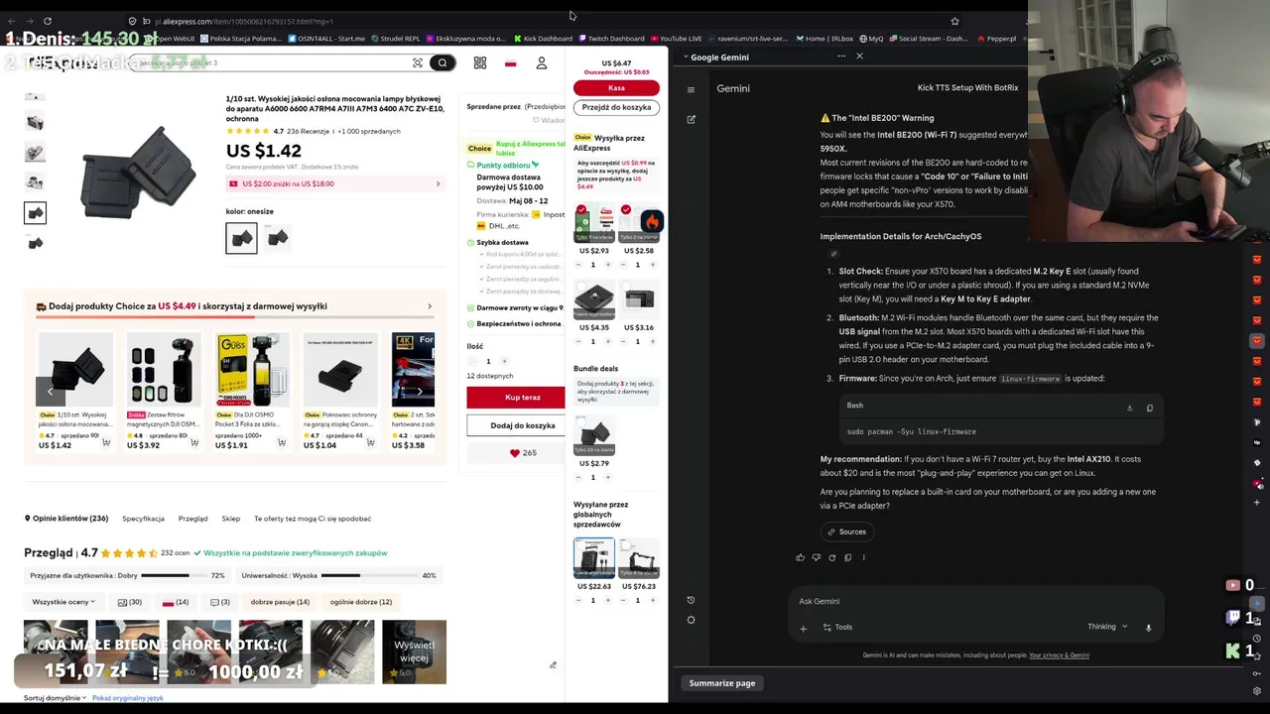The height and width of the screenshot is (714, 1270).
Task: Open Twitch Dashboard bookmark
Action: click(x=610, y=39)
